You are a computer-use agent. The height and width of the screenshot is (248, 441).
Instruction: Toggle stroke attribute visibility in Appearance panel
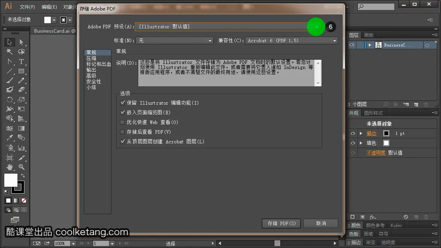pos(353,133)
